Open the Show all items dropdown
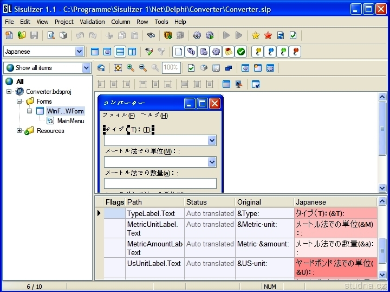Image resolution: width=390 pixels, height=292 pixels. coord(86,68)
